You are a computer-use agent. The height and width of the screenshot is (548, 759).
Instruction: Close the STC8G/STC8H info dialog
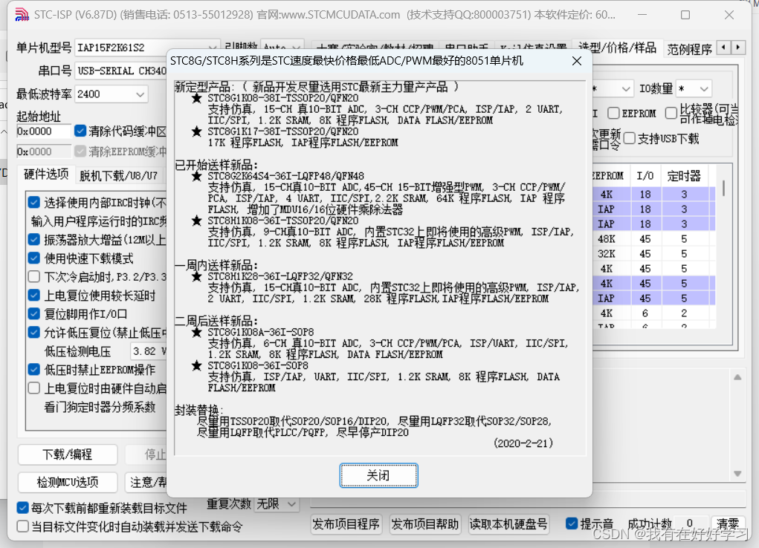click(x=577, y=61)
